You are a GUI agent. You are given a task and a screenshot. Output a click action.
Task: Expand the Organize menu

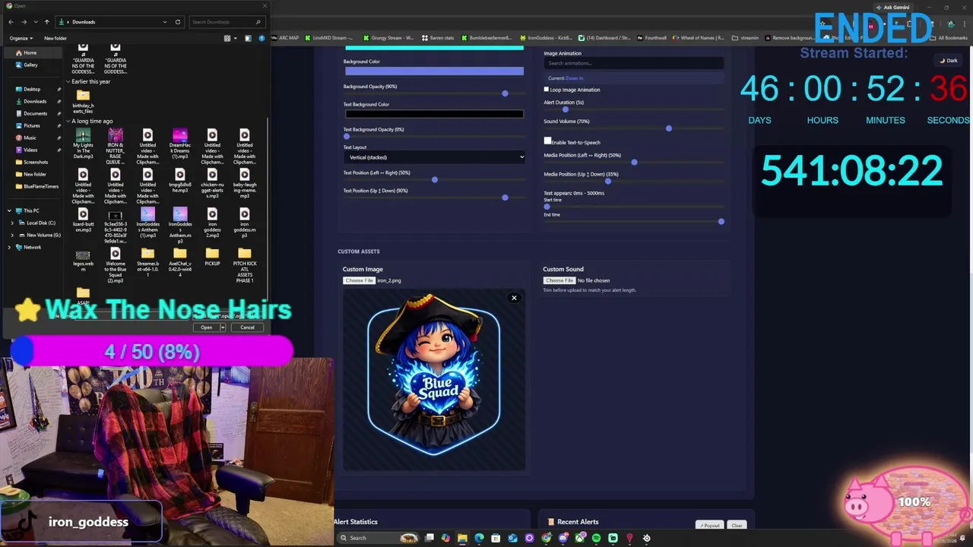[x=20, y=38]
